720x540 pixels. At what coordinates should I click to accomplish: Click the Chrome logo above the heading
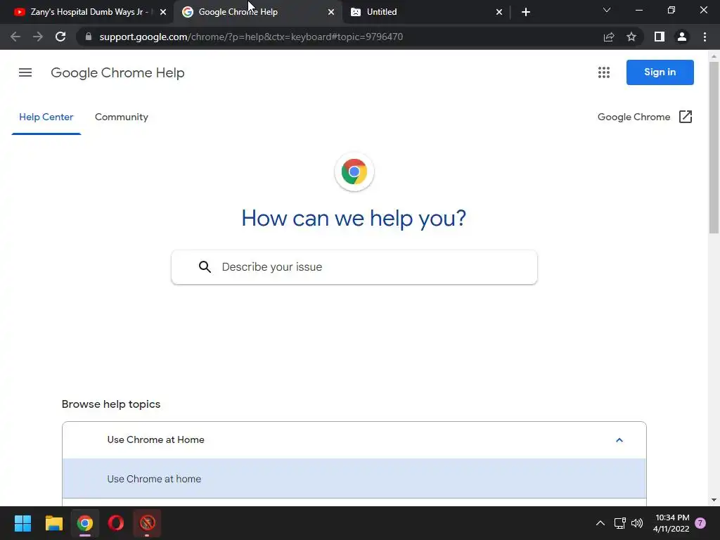[x=354, y=172]
